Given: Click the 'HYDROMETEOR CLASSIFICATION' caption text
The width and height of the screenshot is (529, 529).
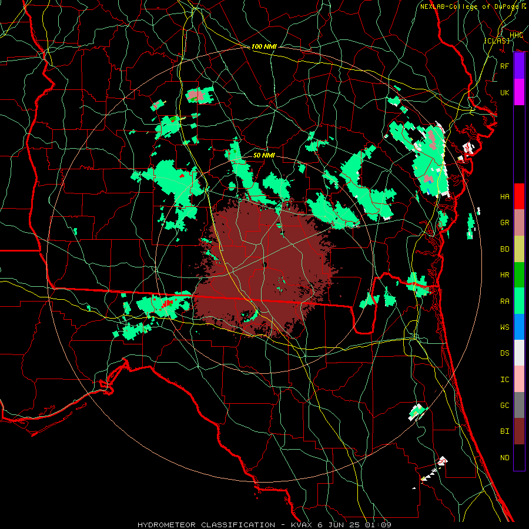Looking at the screenshot, I should click(206, 525).
